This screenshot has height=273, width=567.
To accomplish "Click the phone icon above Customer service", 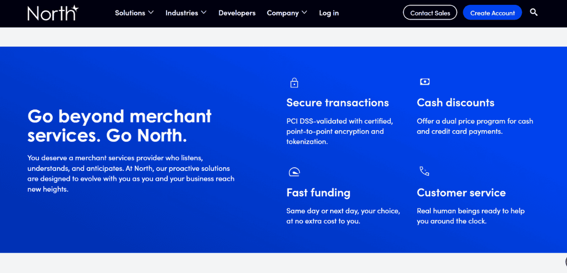I will pos(424,171).
